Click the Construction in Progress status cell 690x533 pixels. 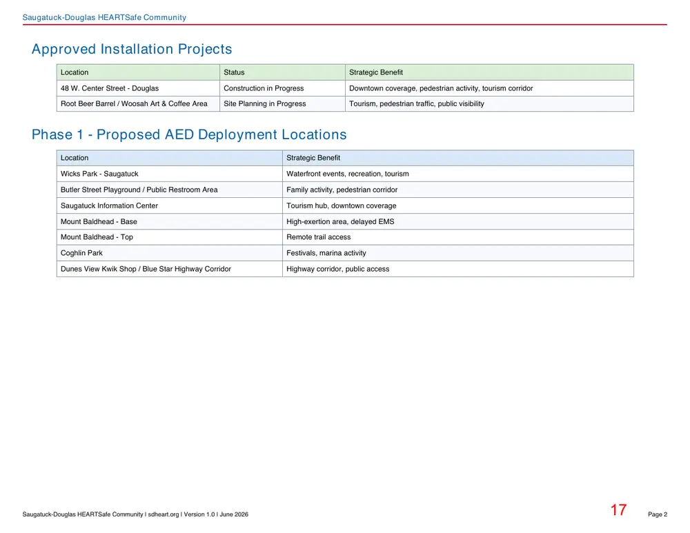(282, 88)
